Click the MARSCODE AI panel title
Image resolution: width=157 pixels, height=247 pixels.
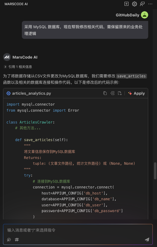point(16,4)
